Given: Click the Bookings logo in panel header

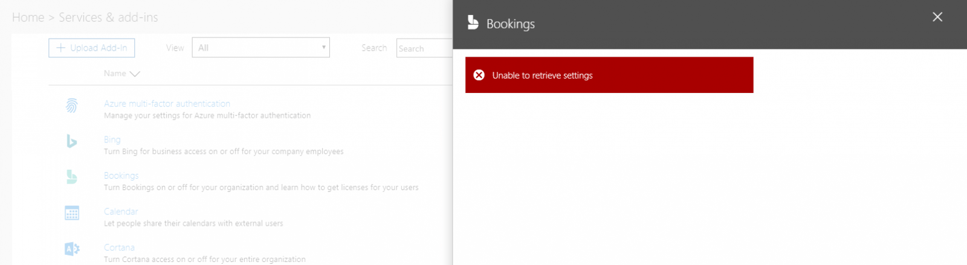Looking at the screenshot, I should tap(473, 22).
